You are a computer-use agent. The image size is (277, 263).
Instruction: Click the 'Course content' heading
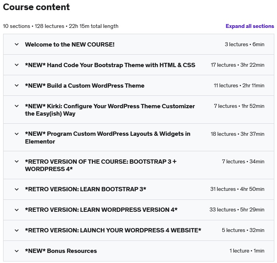pos(36,7)
